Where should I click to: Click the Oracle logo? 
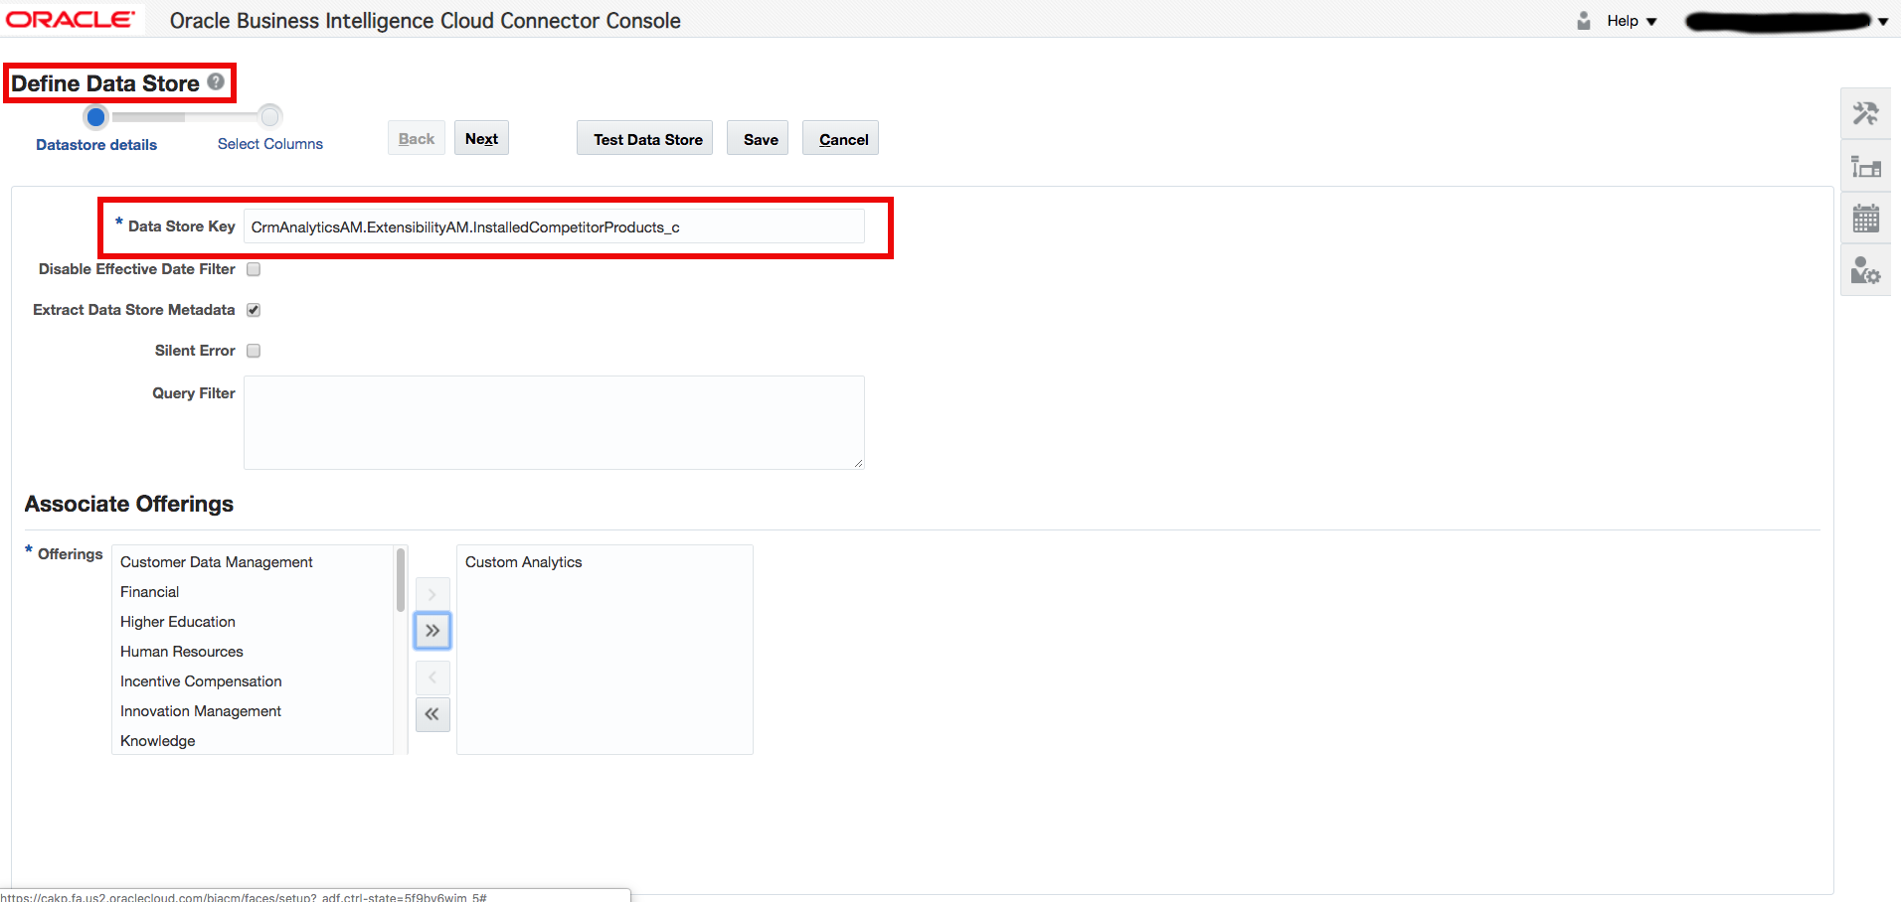(71, 20)
